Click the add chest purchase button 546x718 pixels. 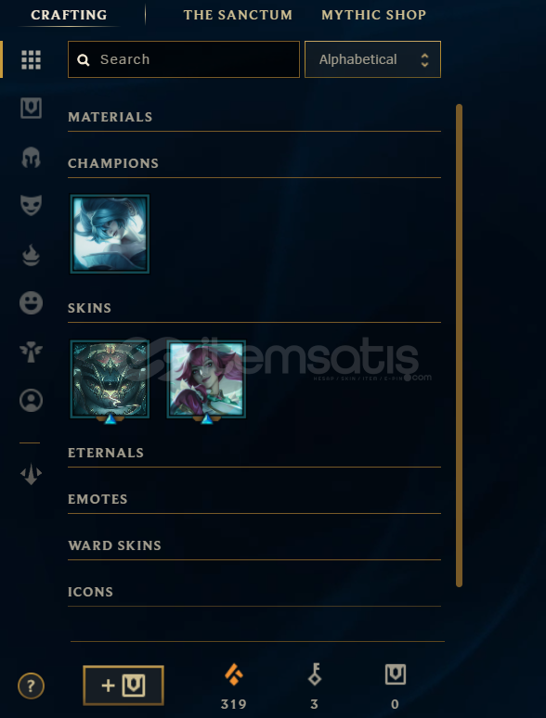click(x=123, y=686)
